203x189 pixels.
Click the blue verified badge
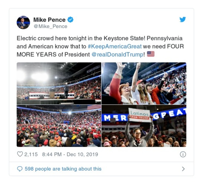tap(71, 20)
